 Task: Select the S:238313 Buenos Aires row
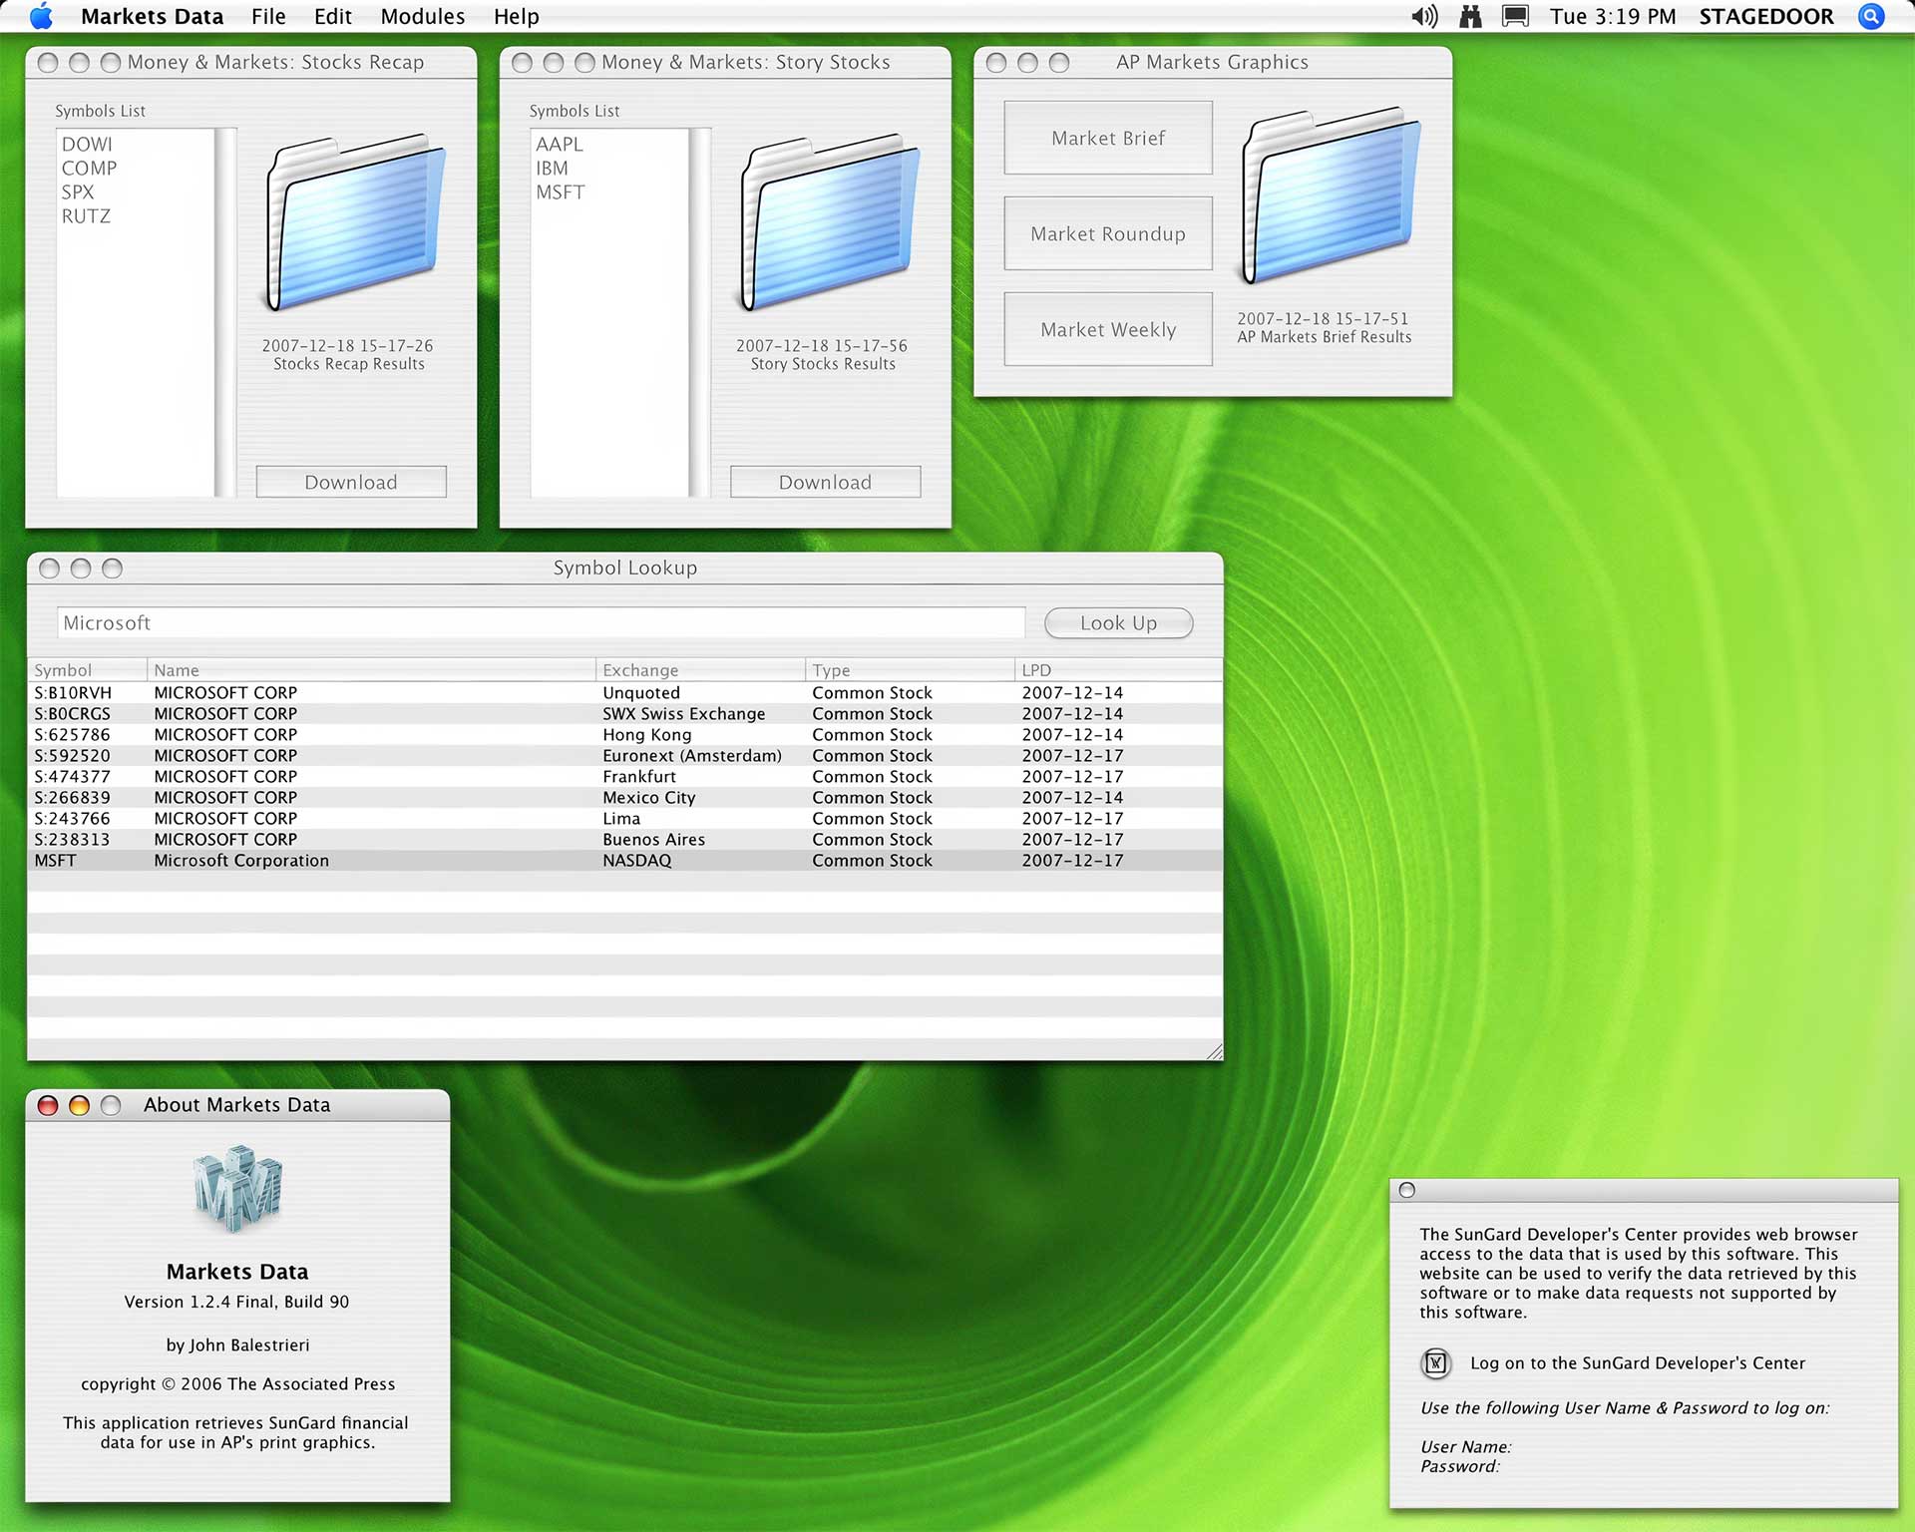[x=625, y=840]
